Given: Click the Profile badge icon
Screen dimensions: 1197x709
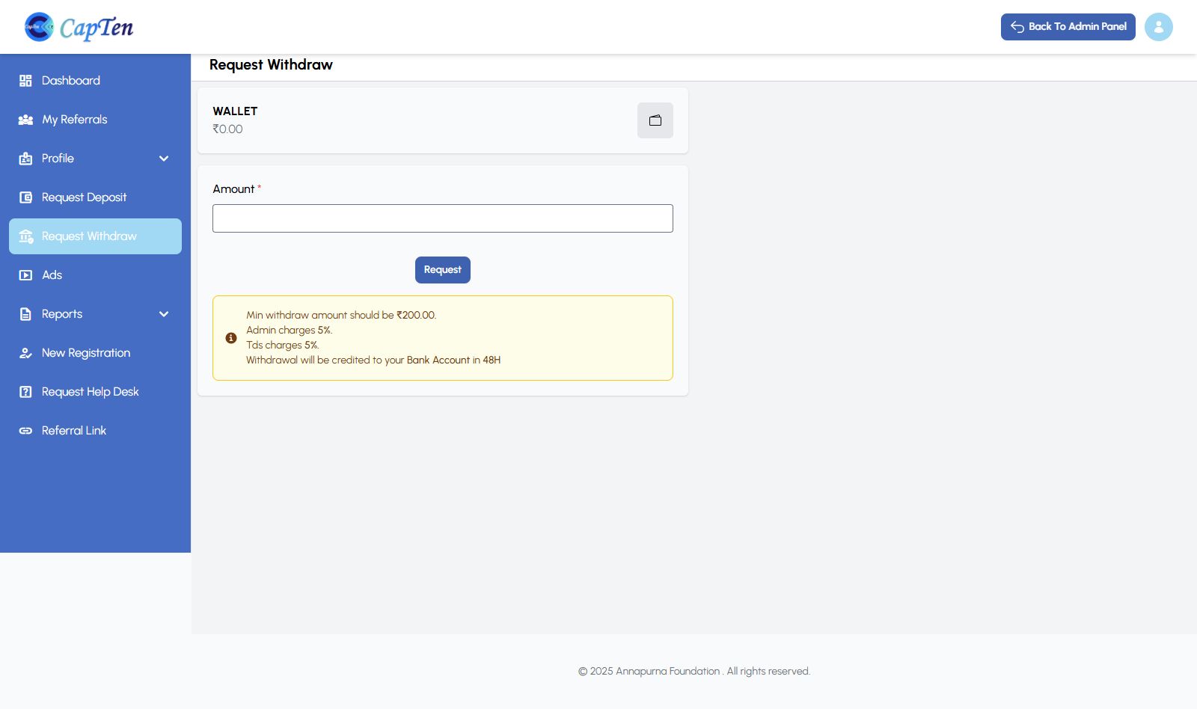Looking at the screenshot, I should tap(25, 159).
